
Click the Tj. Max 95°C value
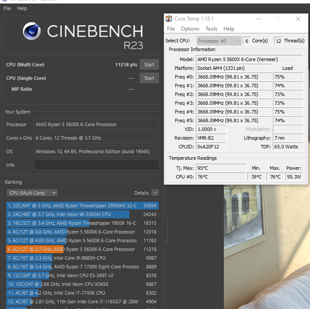pyautogui.click(x=221, y=168)
